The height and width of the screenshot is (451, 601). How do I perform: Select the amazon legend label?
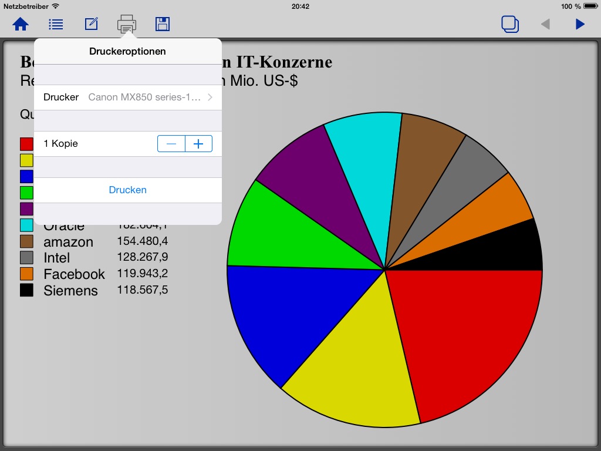coord(68,242)
